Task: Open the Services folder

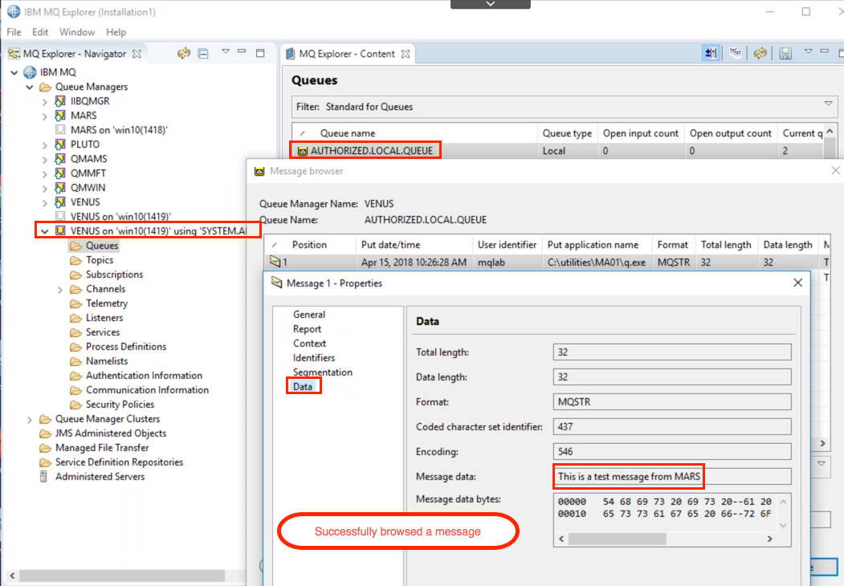Action: 103,332
